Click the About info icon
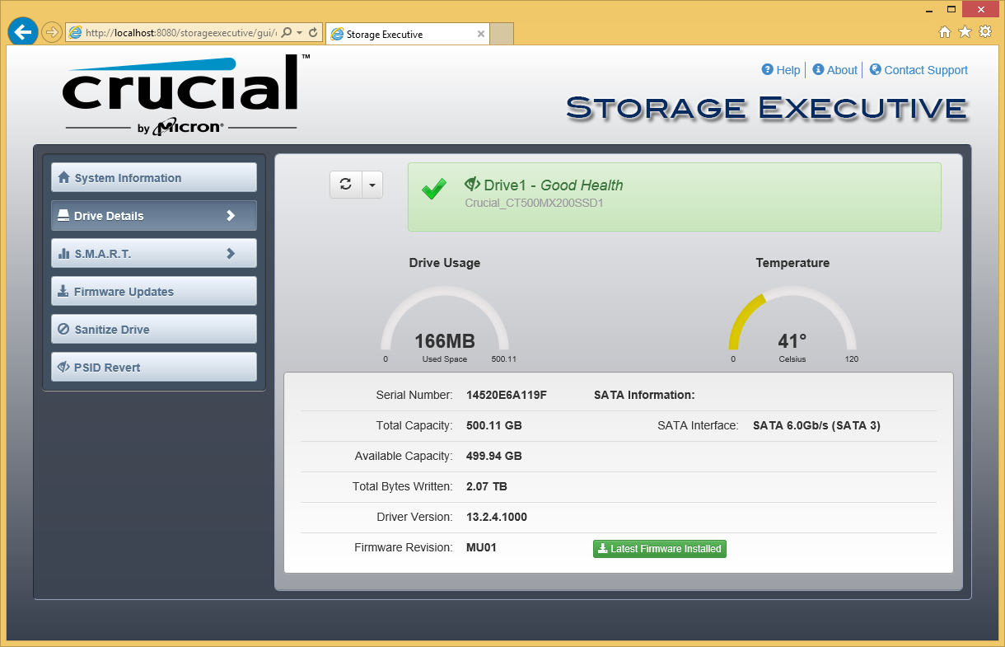The image size is (1005, 647). click(x=819, y=69)
